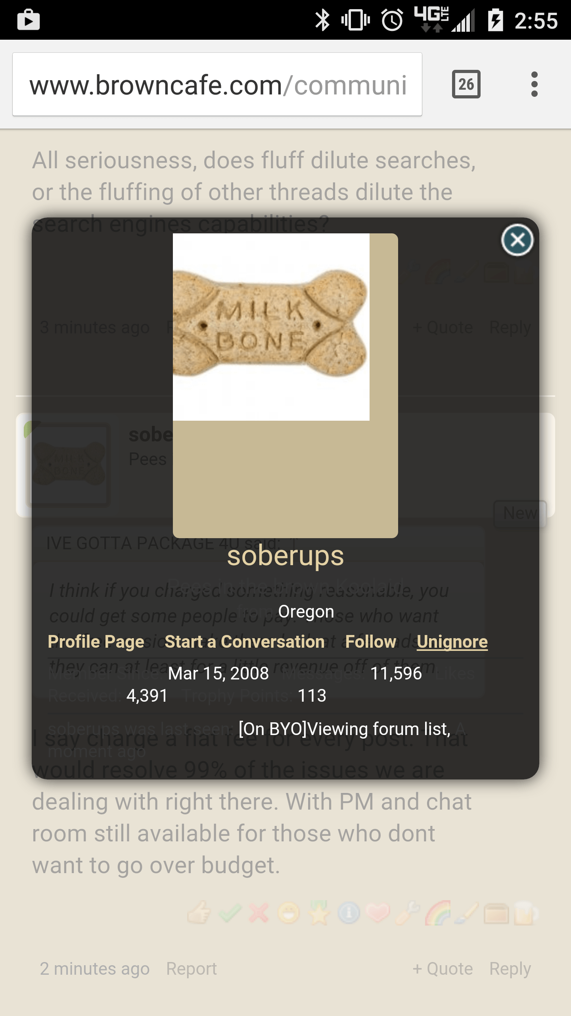
Task: Tap the pink heart reaction icon
Action: point(378,913)
